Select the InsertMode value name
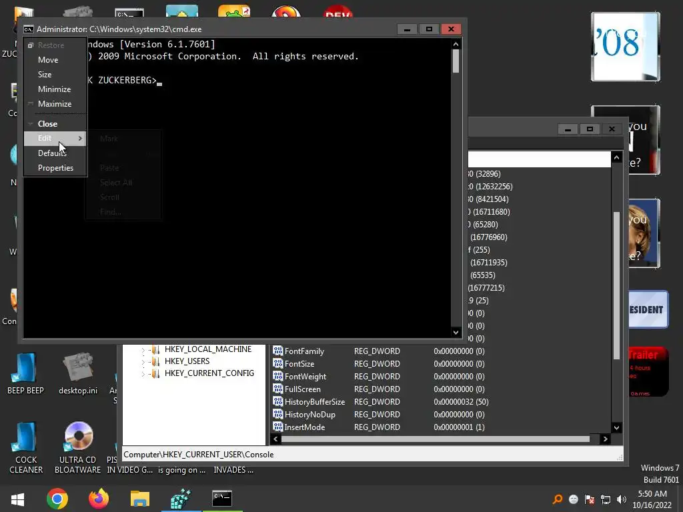 [304, 427]
